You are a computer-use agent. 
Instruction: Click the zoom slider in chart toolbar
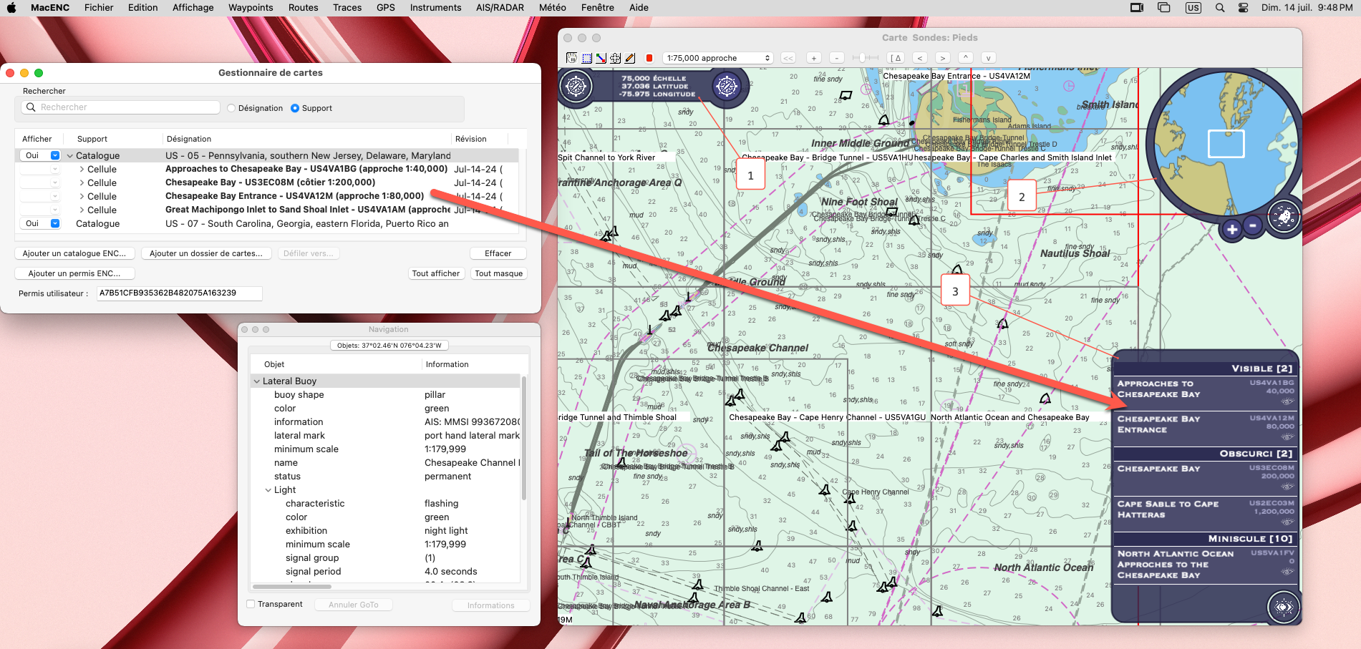(x=865, y=58)
